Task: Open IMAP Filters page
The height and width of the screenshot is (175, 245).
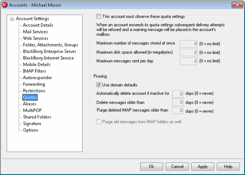Action: (34, 71)
